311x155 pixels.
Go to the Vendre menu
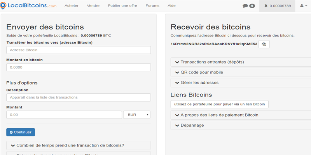pos(93,6)
